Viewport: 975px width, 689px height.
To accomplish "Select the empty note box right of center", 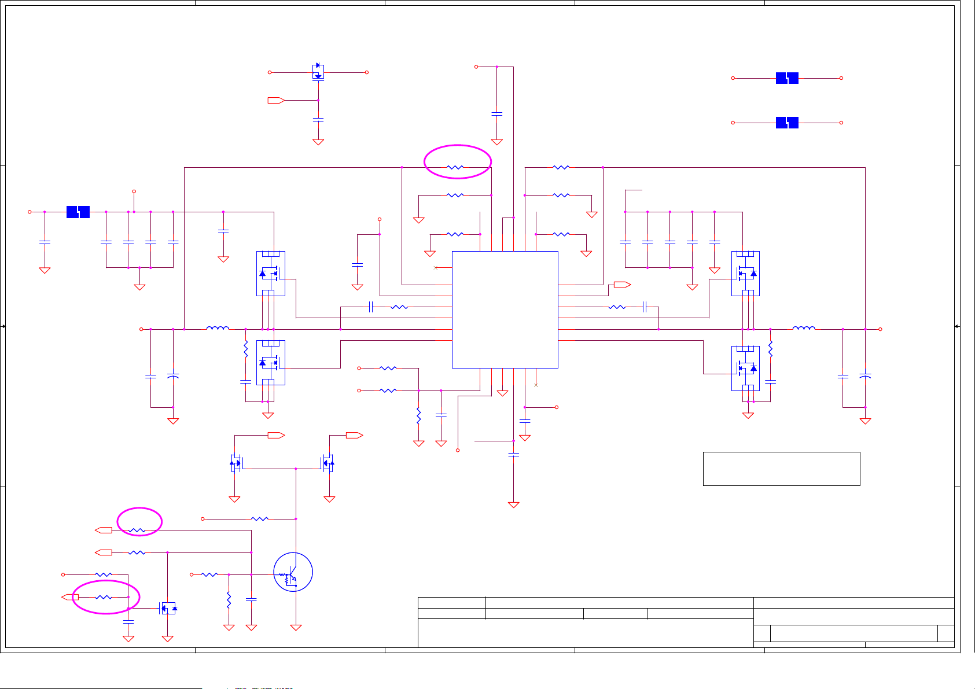I will coord(781,469).
